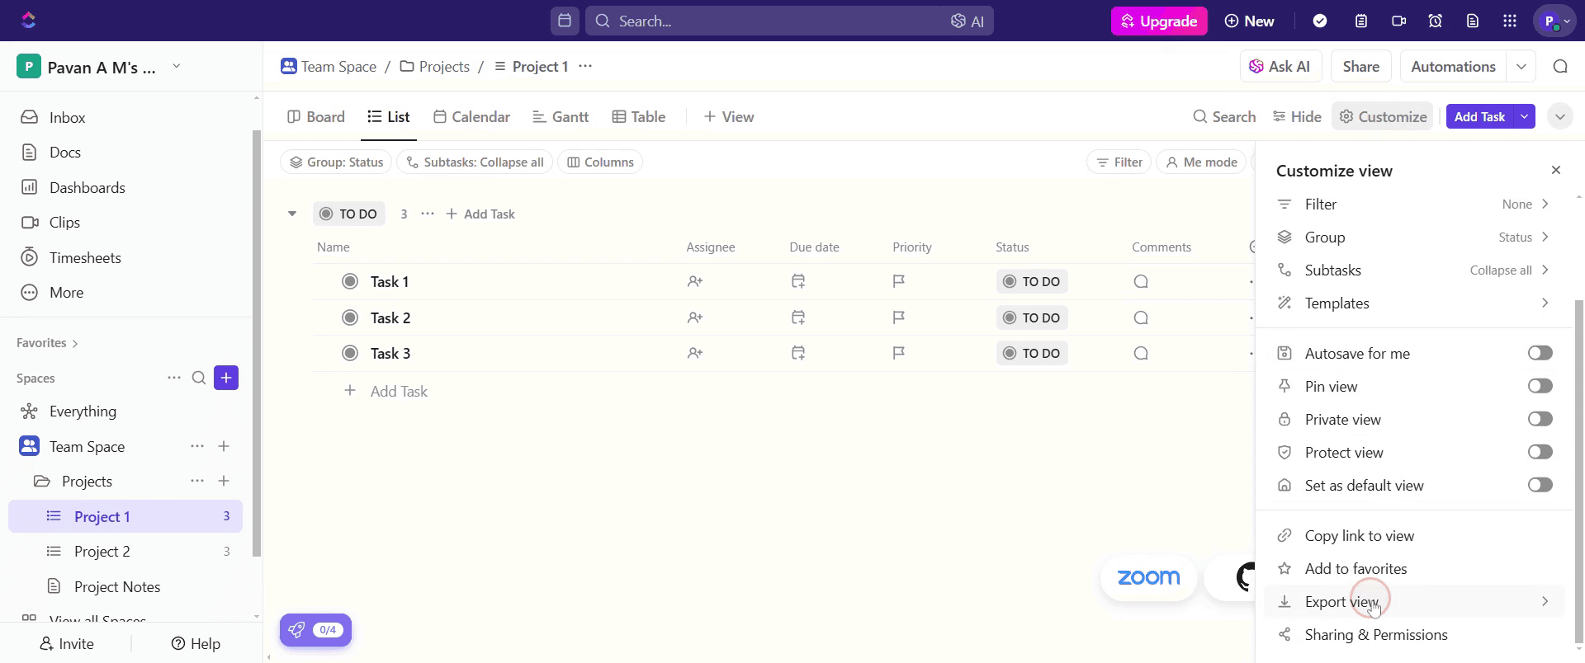1585x663 pixels.
Task: Switch to Table view tab
Action: point(639,116)
